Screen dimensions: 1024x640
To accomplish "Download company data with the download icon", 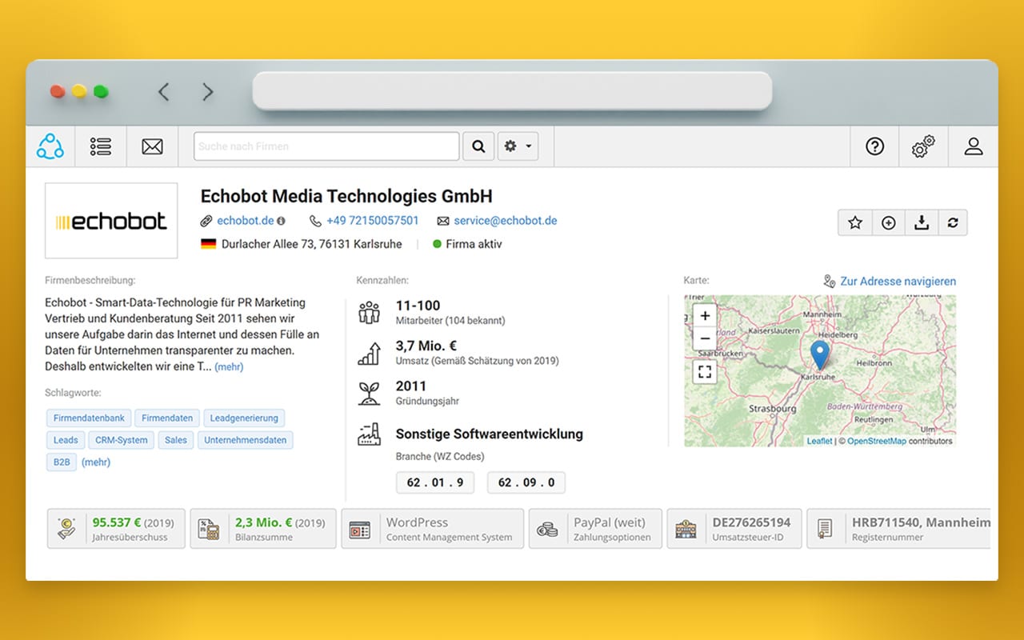I will pos(921,223).
